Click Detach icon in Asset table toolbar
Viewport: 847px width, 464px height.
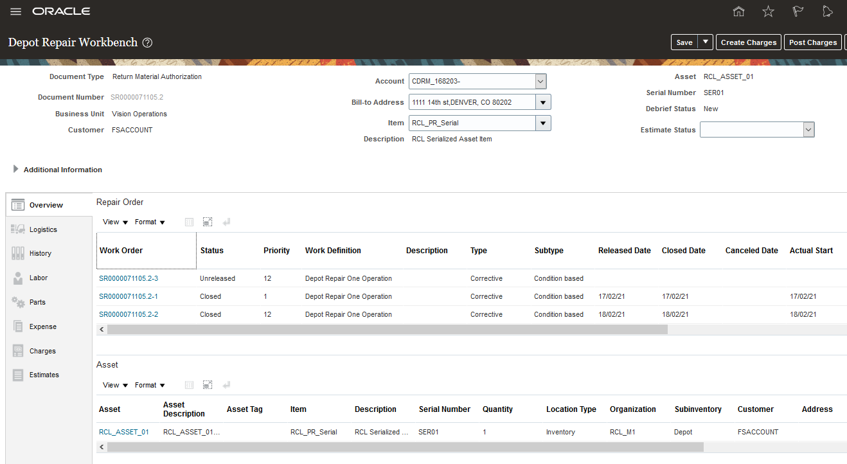(x=207, y=385)
